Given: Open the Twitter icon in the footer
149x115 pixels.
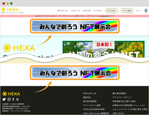Looking at the screenshot, I should (x=4, y=99).
